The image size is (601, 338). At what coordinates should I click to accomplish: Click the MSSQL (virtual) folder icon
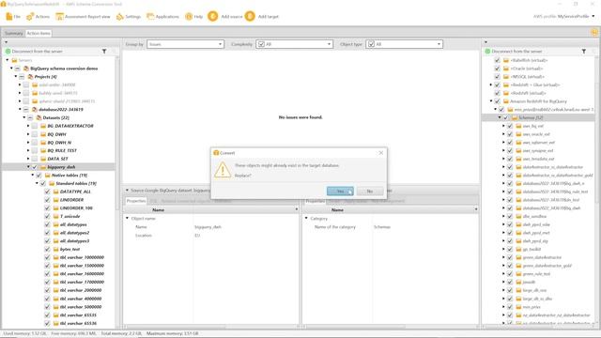pyautogui.click(x=506, y=77)
